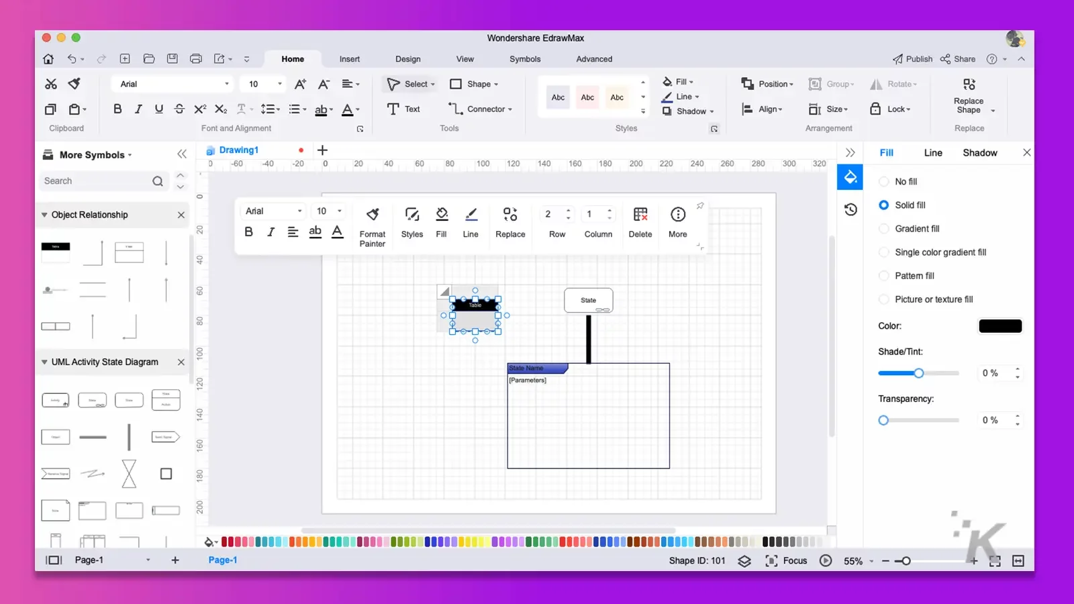Viewport: 1074px width, 604px height.
Task: Click the Undo arrow icon
Action: coord(72,59)
